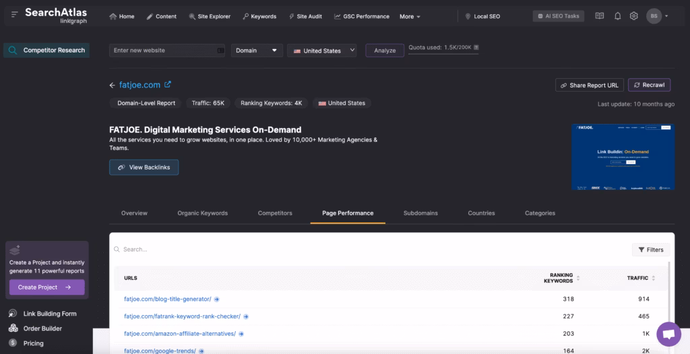Click the back arrow before fatjoe.com
This screenshot has width=690, height=354.
tap(113, 85)
